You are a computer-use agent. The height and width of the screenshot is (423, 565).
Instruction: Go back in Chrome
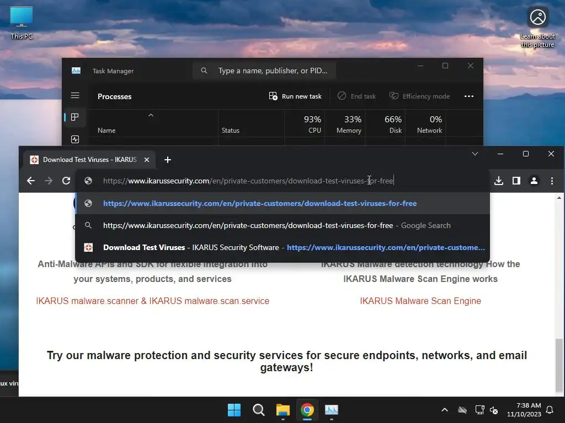[x=31, y=181]
